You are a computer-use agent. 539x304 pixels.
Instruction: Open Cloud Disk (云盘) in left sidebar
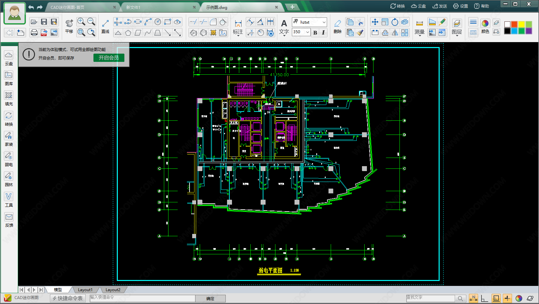click(9, 59)
